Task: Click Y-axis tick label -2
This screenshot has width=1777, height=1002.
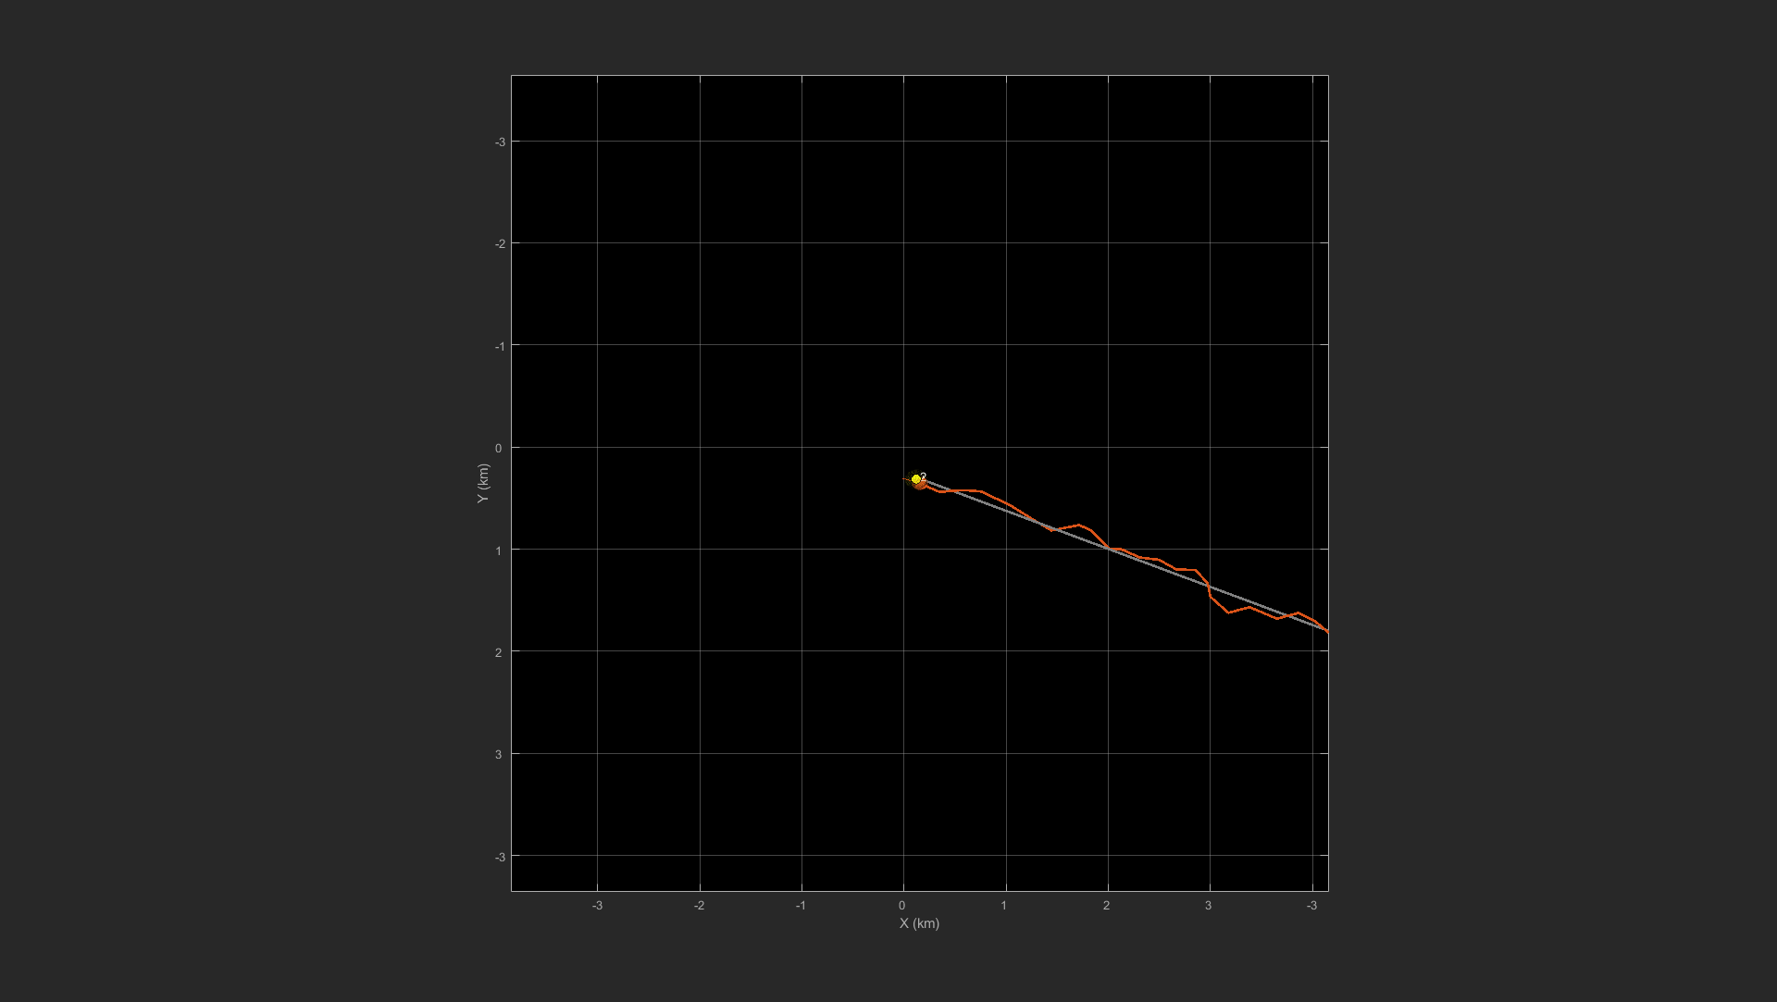Action: click(499, 243)
